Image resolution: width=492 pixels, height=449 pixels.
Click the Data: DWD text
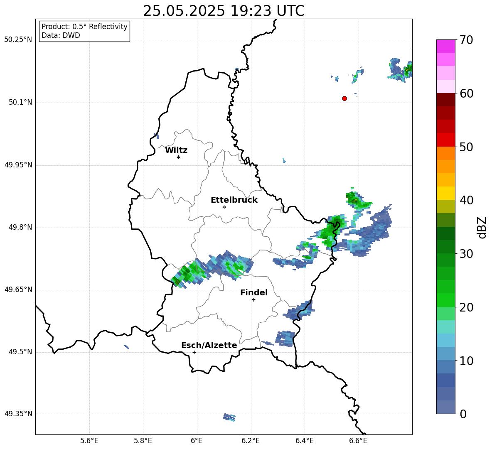click(x=61, y=35)
